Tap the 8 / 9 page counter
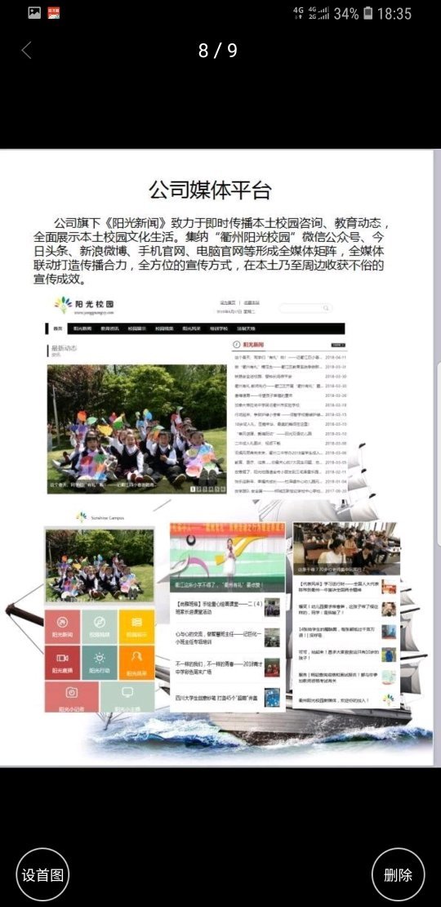This screenshot has height=907, width=441. pos(218,51)
